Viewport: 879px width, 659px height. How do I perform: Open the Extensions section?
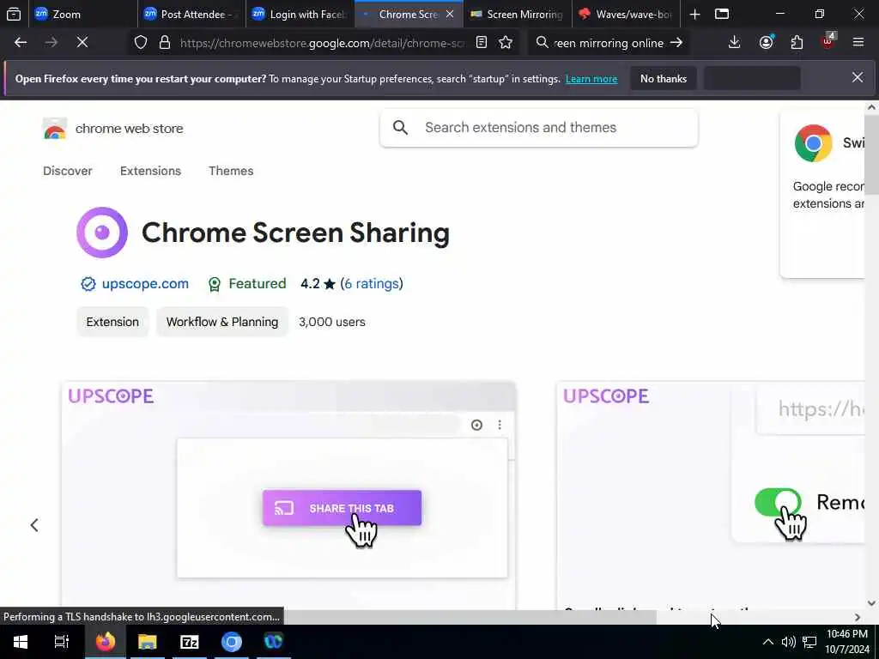coord(150,171)
